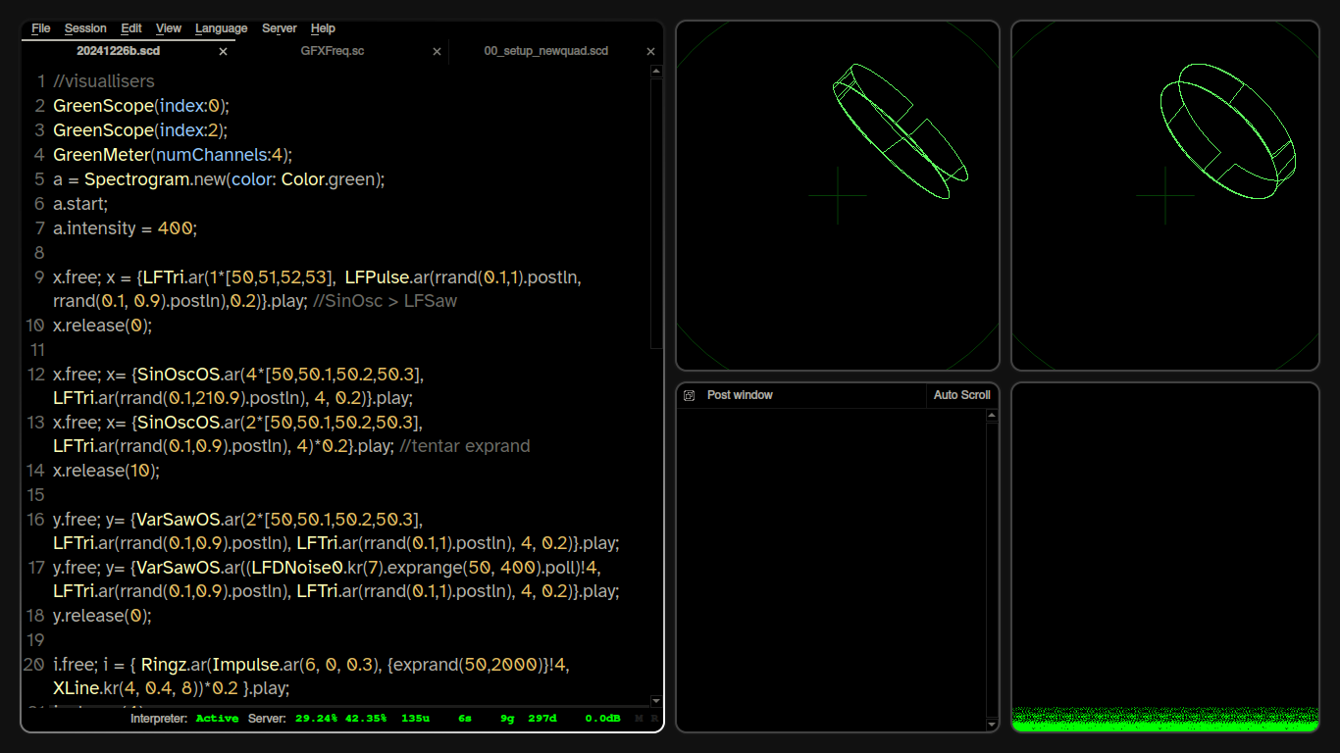Click the Post window detach icon
Viewport: 1340px width, 753px height.
coord(689,395)
